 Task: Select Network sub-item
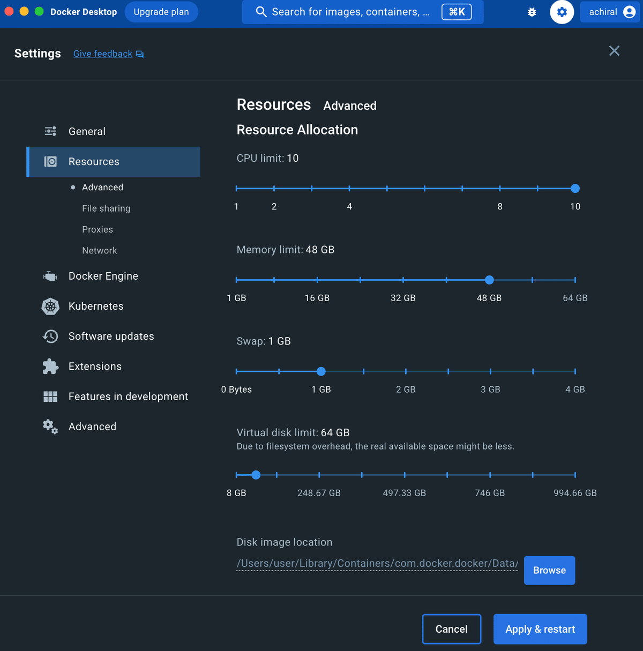click(x=99, y=250)
